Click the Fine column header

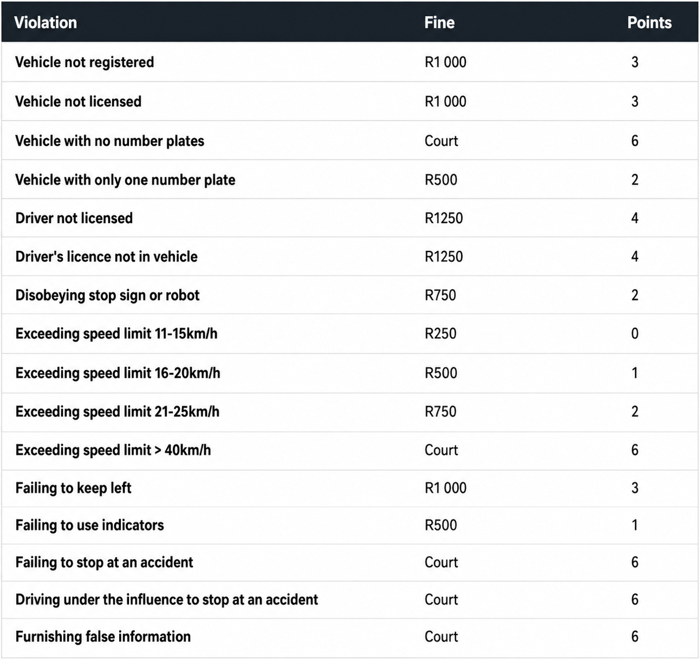pyautogui.click(x=439, y=23)
